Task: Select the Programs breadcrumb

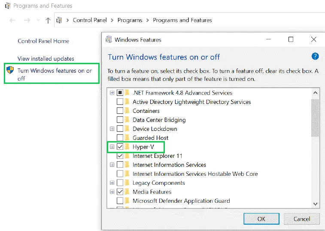Action: click(x=130, y=20)
